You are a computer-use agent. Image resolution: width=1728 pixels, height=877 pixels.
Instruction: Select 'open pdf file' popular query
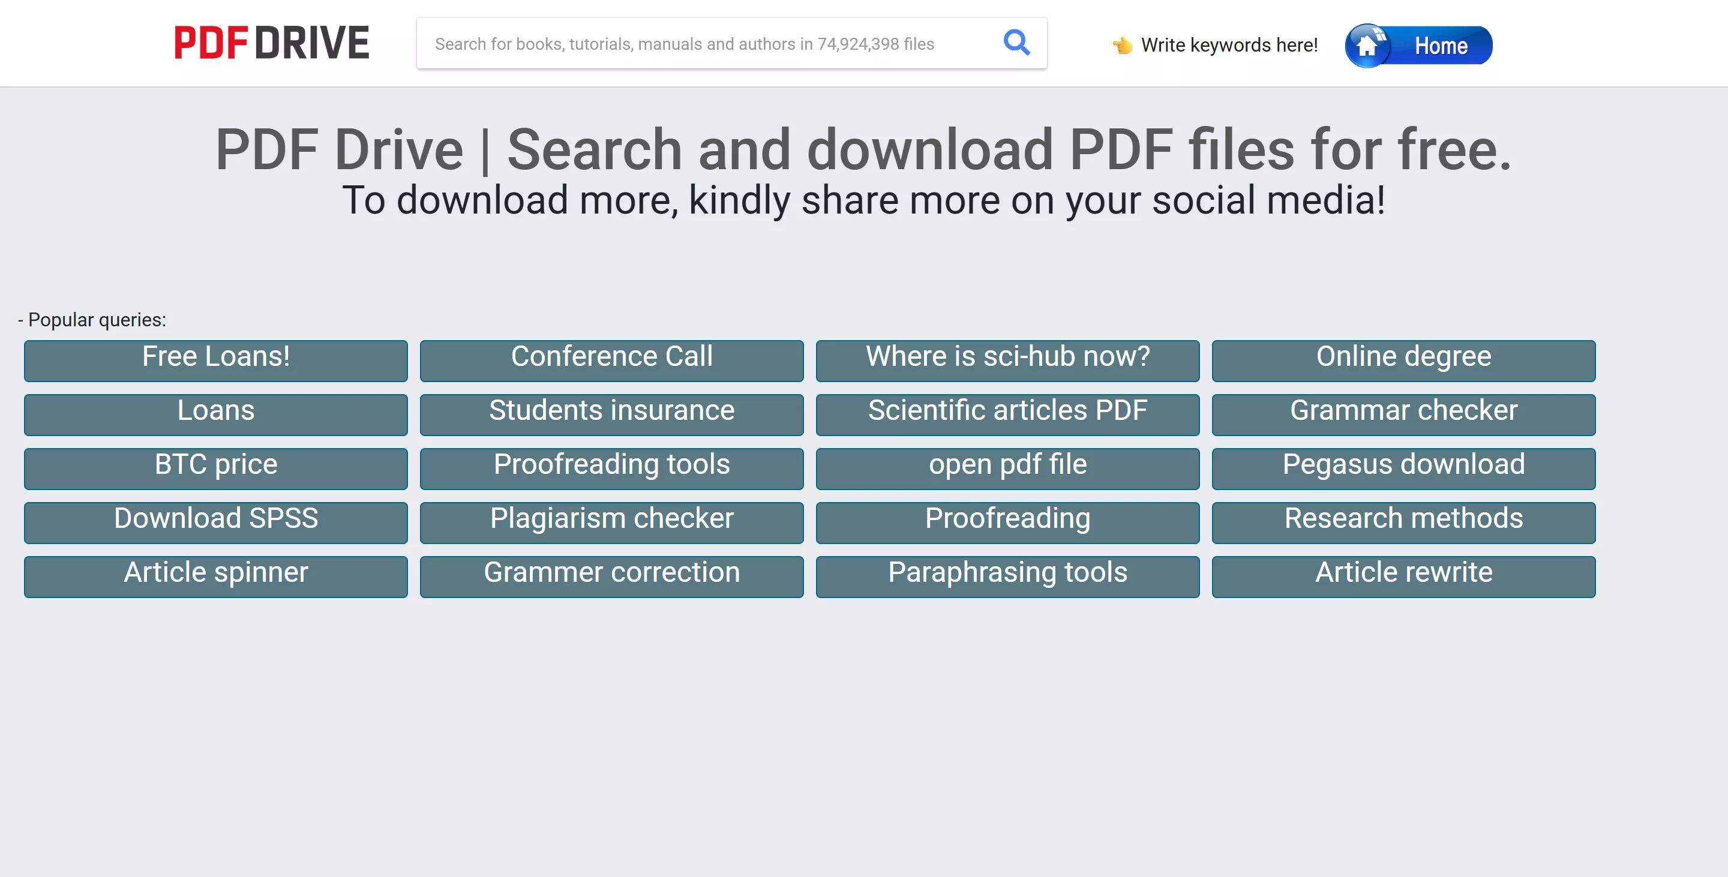(x=1007, y=468)
